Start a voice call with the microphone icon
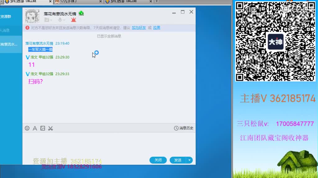 pyautogui.click(x=60, y=20)
